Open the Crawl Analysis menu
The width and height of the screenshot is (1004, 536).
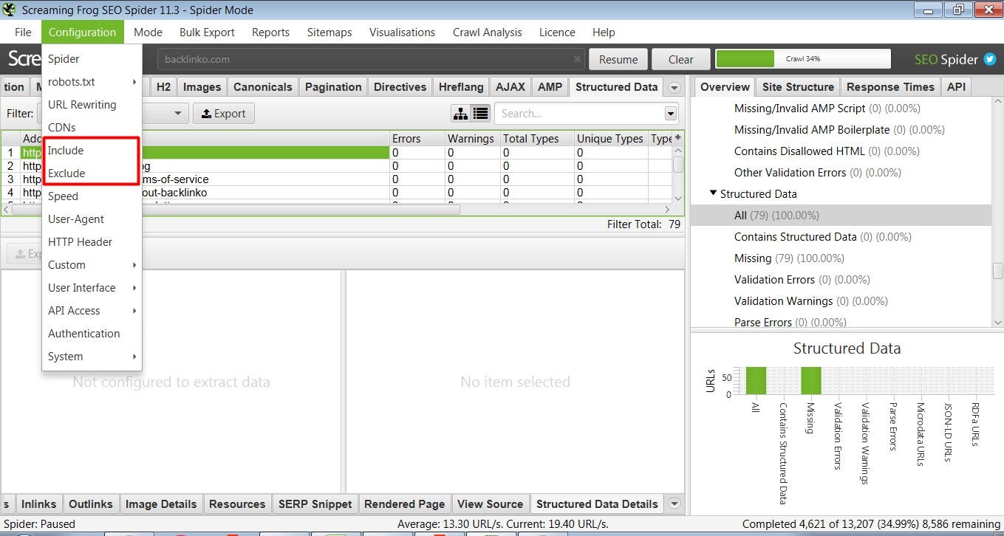tap(487, 32)
